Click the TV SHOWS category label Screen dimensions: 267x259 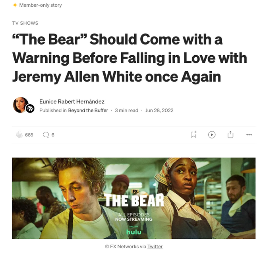[x=25, y=23]
